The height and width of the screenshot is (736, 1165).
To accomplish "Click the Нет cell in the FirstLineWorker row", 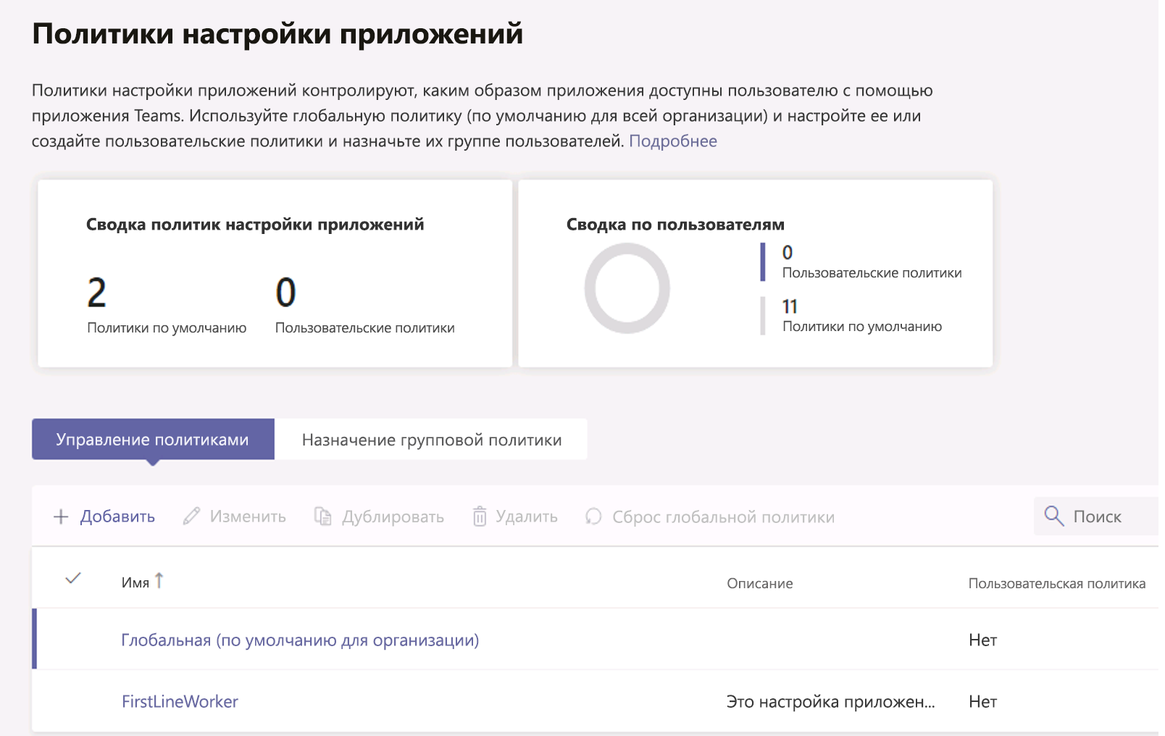I will [x=983, y=701].
